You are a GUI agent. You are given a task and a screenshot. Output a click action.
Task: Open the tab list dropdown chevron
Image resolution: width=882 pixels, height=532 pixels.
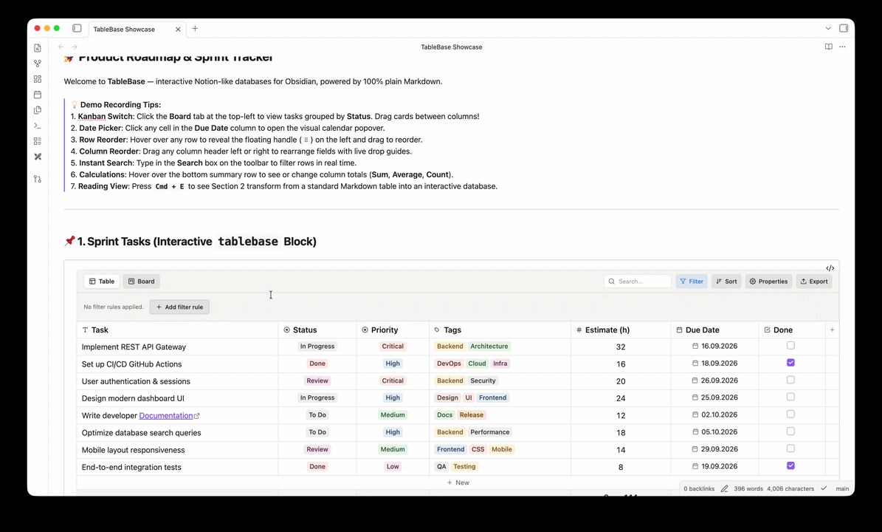(828, 28)
